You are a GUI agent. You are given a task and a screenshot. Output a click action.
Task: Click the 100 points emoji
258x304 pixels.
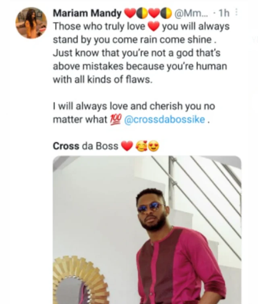pyautogui.click(x=115, y=120)
